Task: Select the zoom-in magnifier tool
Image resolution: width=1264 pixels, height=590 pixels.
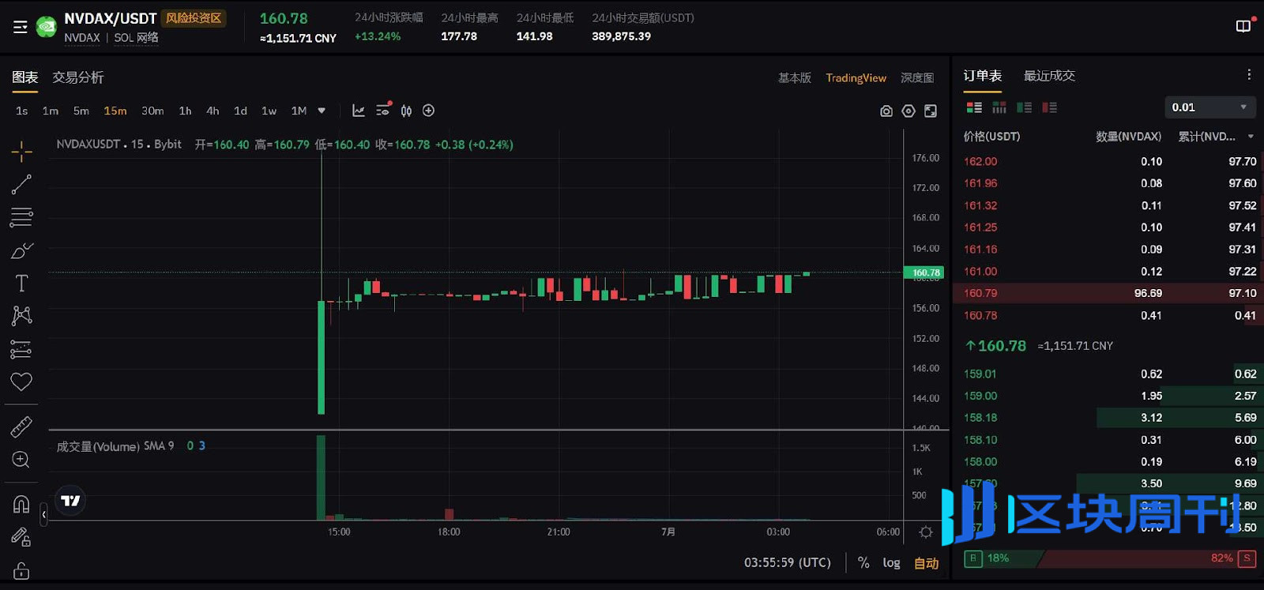Action: click(21, 460)
